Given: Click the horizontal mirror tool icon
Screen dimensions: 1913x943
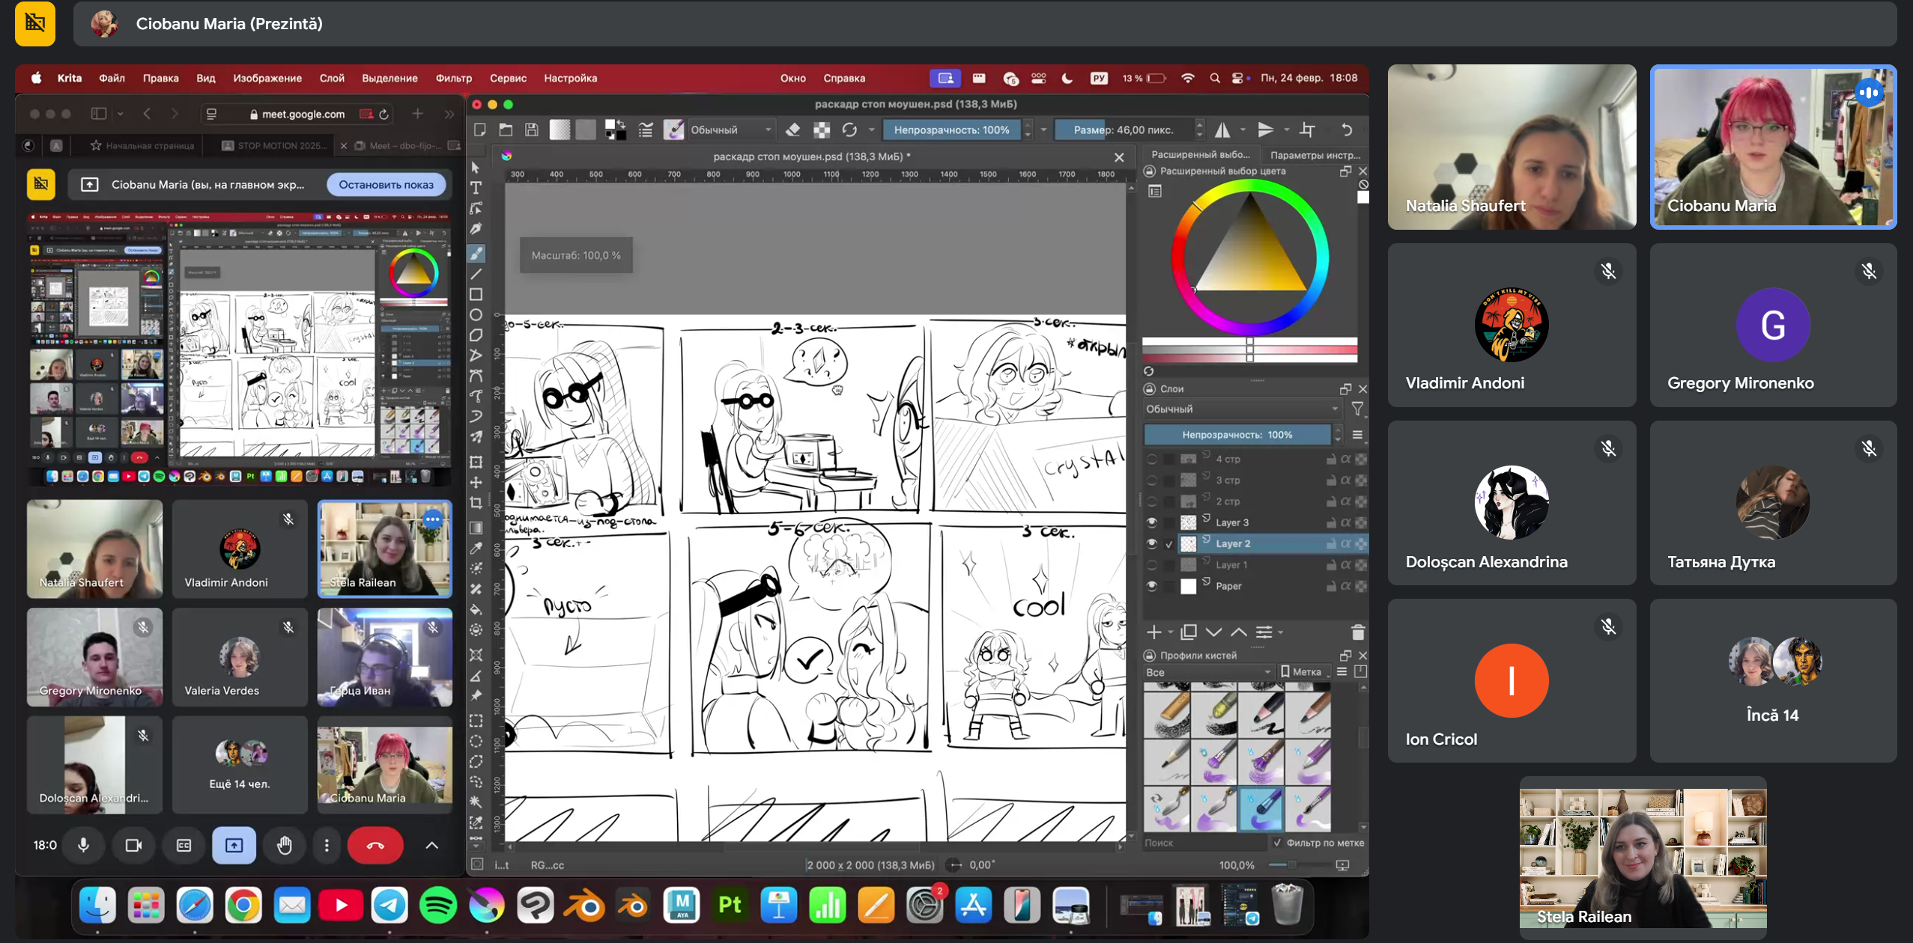Looking at the screenshot, I should point(1222,129).
